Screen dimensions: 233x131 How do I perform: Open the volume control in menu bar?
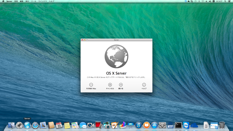coord(210,1)
